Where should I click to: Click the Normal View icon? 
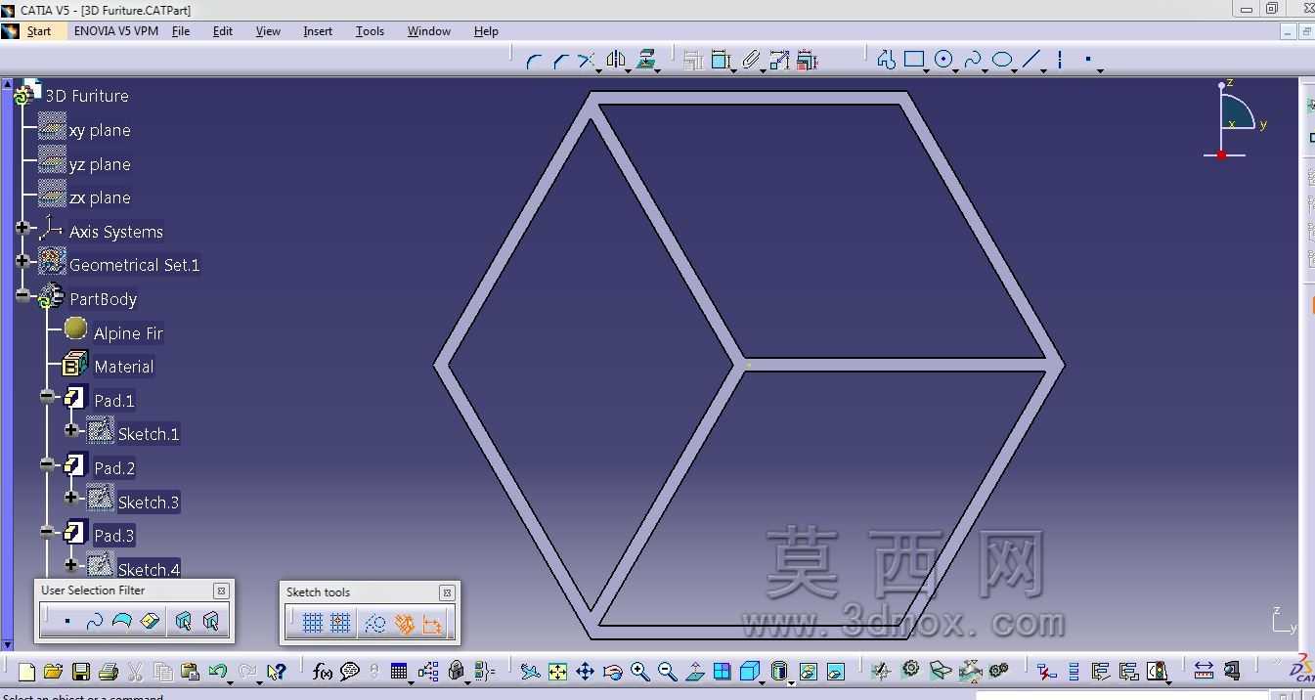coord(695,672)
